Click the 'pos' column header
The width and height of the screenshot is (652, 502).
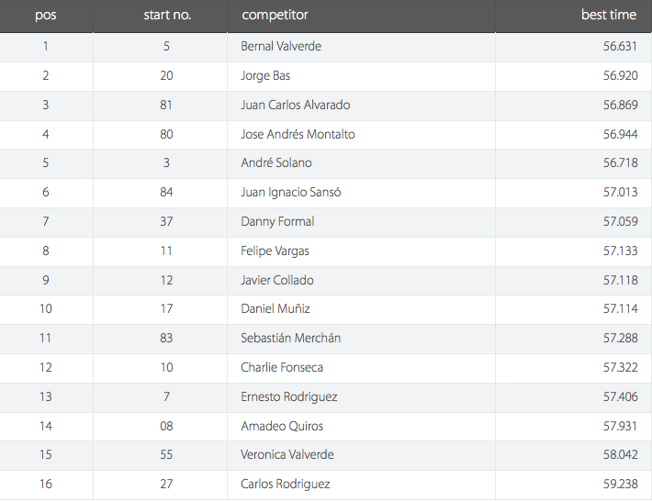click(46, 16)
